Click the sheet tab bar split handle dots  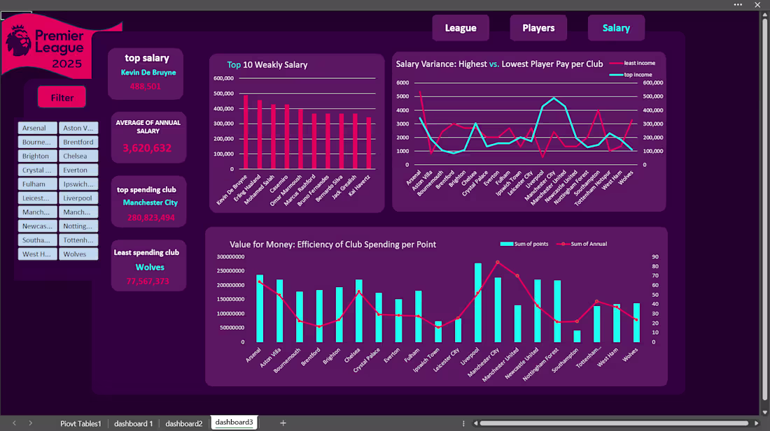[x=463, y=423]
